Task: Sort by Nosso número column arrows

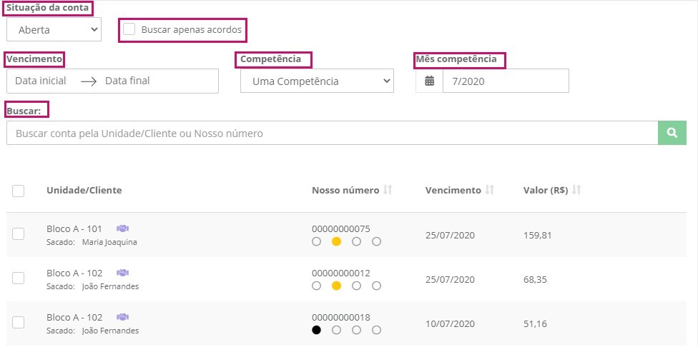Action: 388,190
